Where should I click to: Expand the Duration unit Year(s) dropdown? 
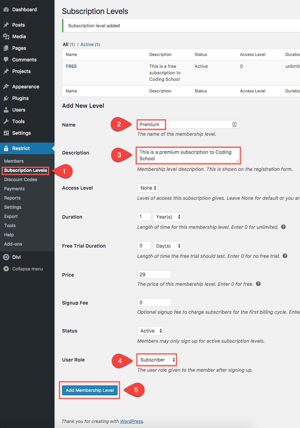pos(167,217)
